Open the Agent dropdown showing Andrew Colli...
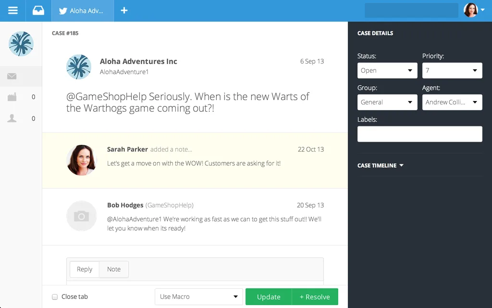 [x=452, y=102]
